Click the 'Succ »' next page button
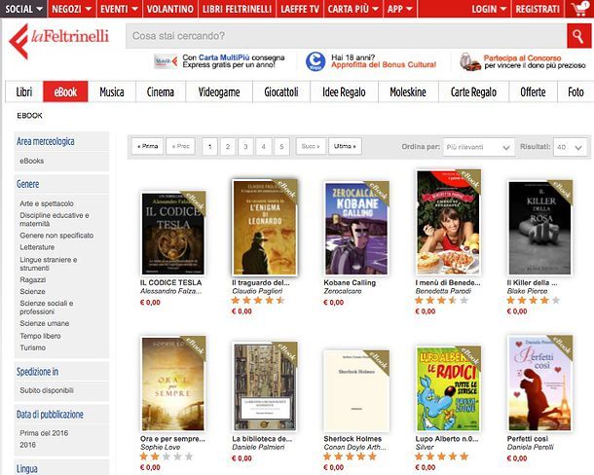Image resolution: width=594 pixels, height=475 pixels. pyautogui.click(x=311, y=146)
